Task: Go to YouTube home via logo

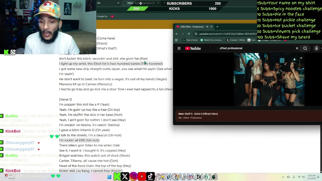Action: point(193,48)
